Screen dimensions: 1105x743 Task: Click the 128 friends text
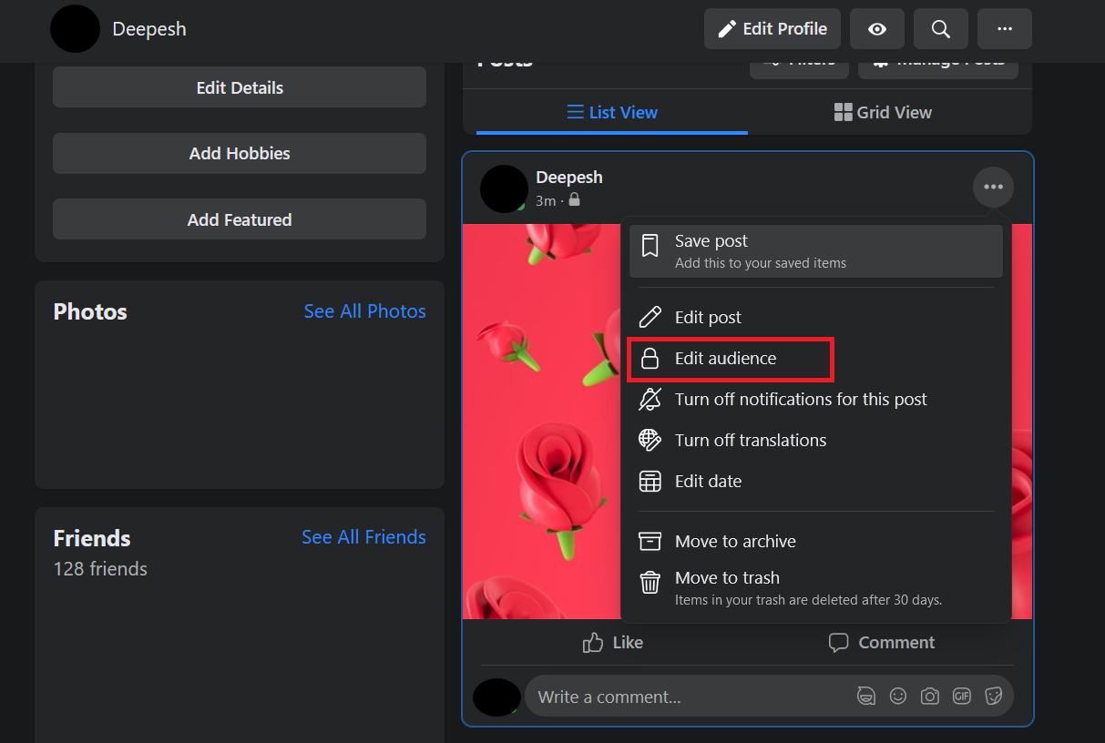click(100, 569)
